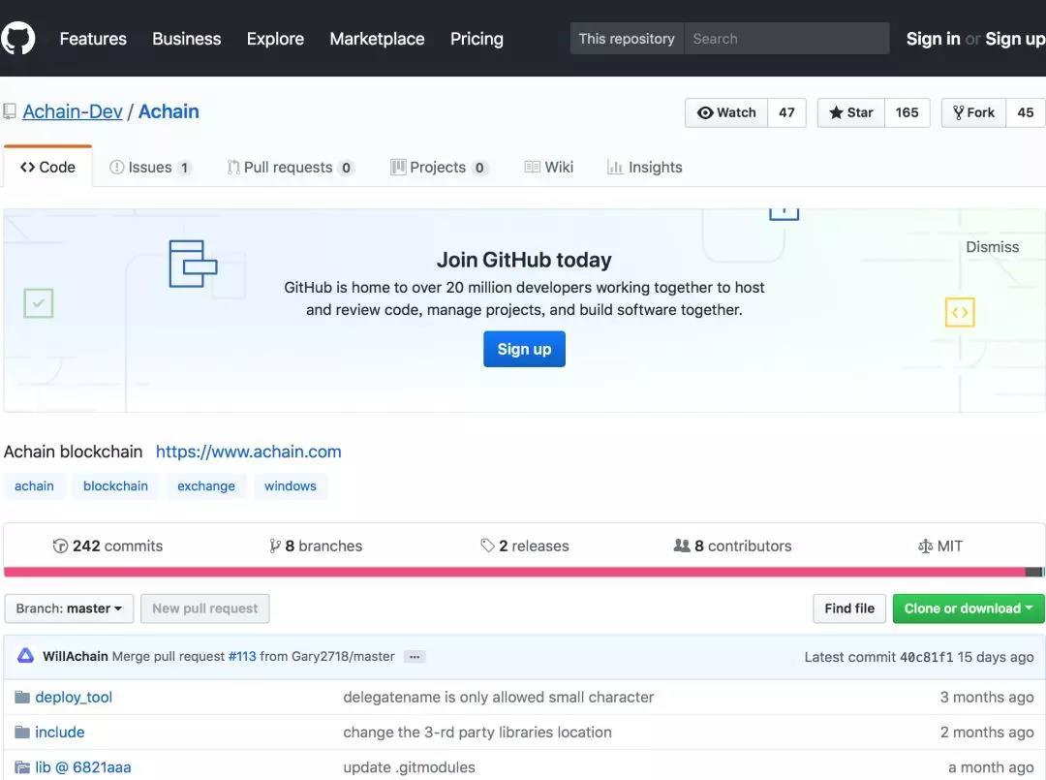Screen dimensions: 1046x780
Task: Select the blockchain topic tag
Action: [x=115, y=485]
